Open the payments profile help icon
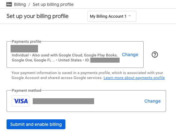This screenshot has height=137, width=176. (155, 55)
